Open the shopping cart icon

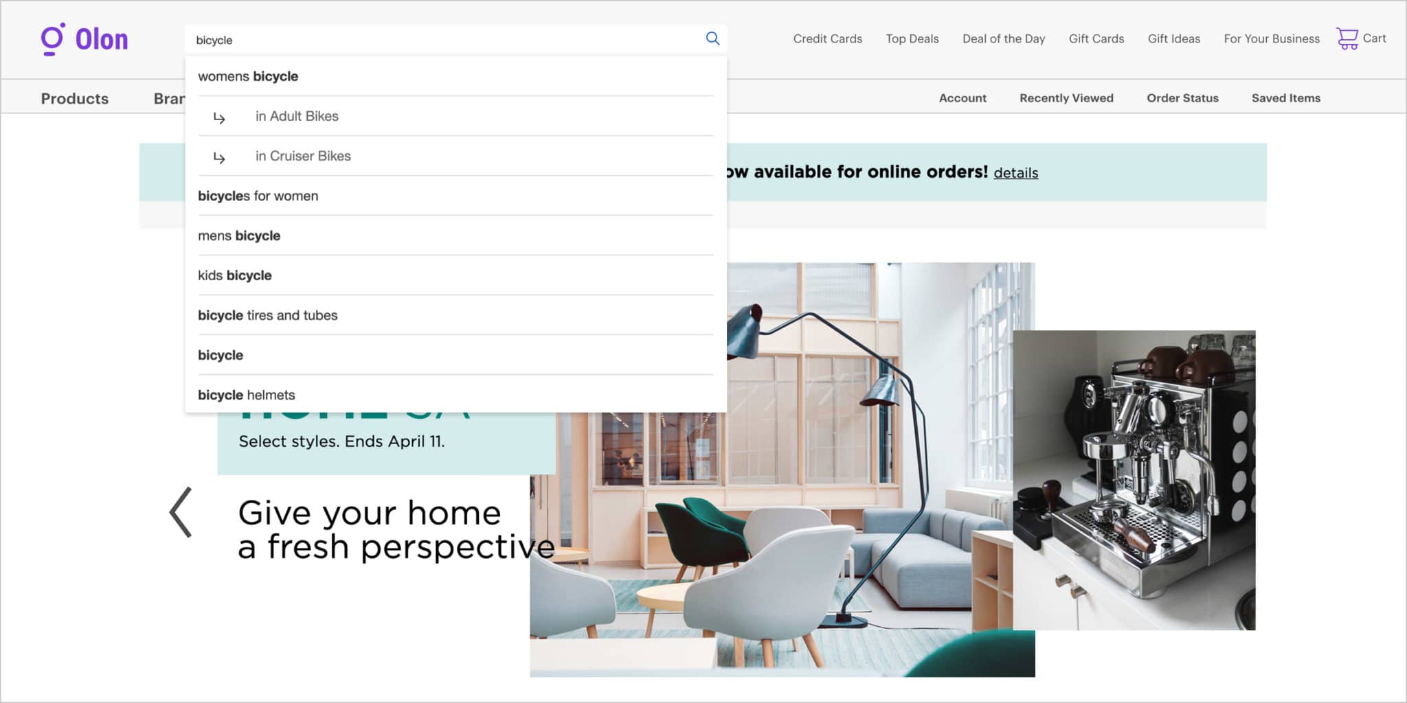pos(1347,38)
